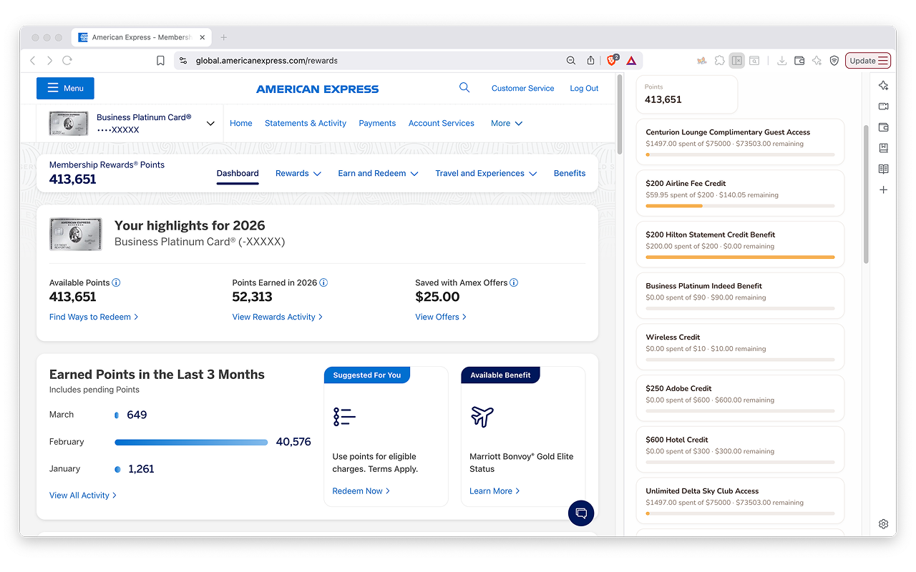
Task: Close the American Express tab
Action: click(203, 37)
